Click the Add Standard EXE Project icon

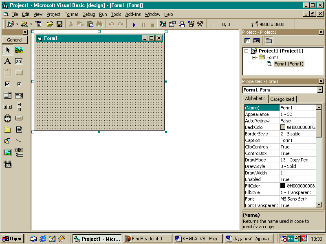pos(11,24)
